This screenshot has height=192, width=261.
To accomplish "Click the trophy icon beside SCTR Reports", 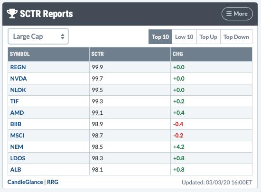I will 12,14.
